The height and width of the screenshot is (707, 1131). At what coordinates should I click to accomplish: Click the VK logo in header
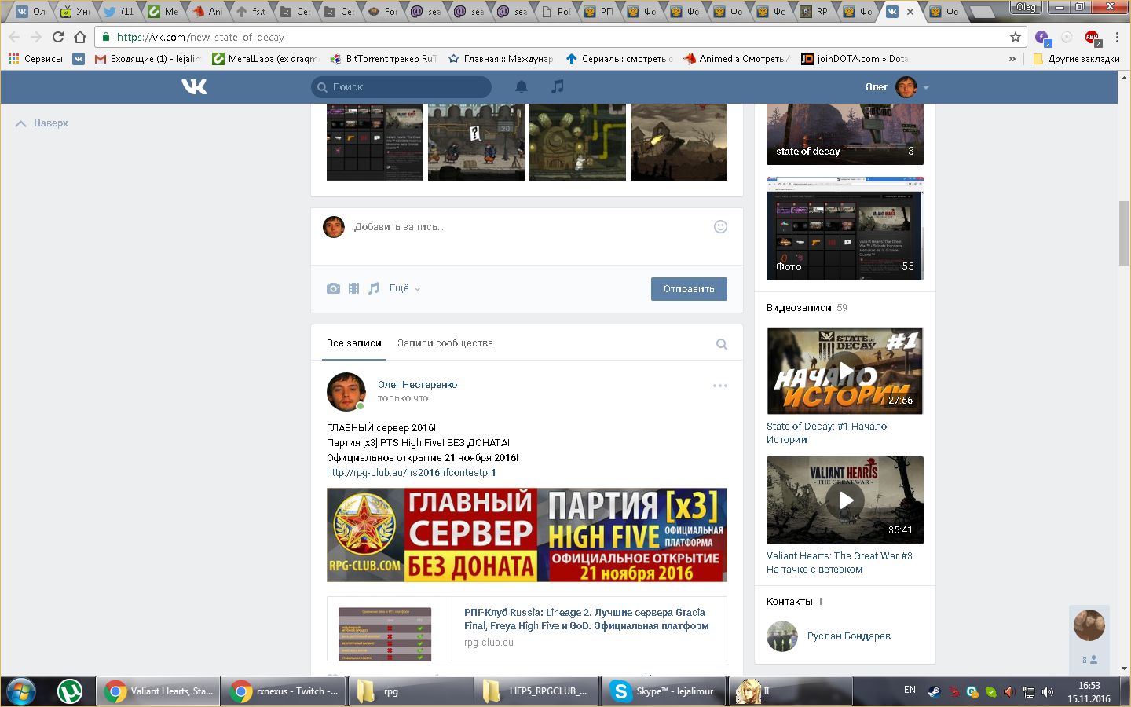(194, 86)
